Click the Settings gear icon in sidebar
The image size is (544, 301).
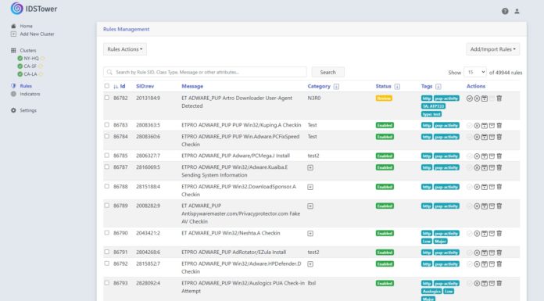13,110
